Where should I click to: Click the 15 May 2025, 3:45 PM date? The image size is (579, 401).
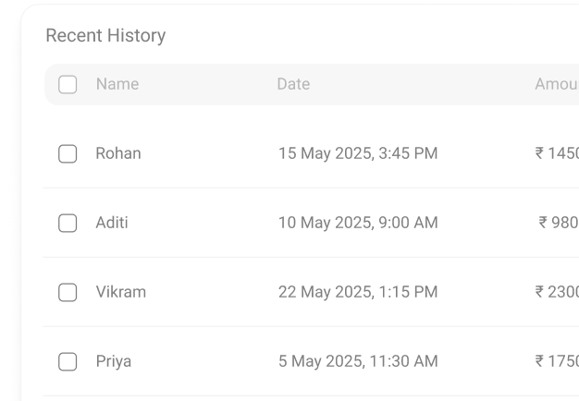coord(358,153)
